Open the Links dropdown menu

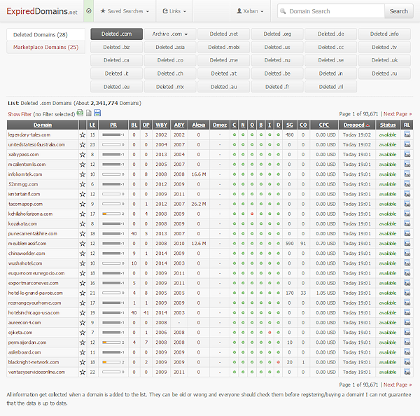(x=174, y=11)
